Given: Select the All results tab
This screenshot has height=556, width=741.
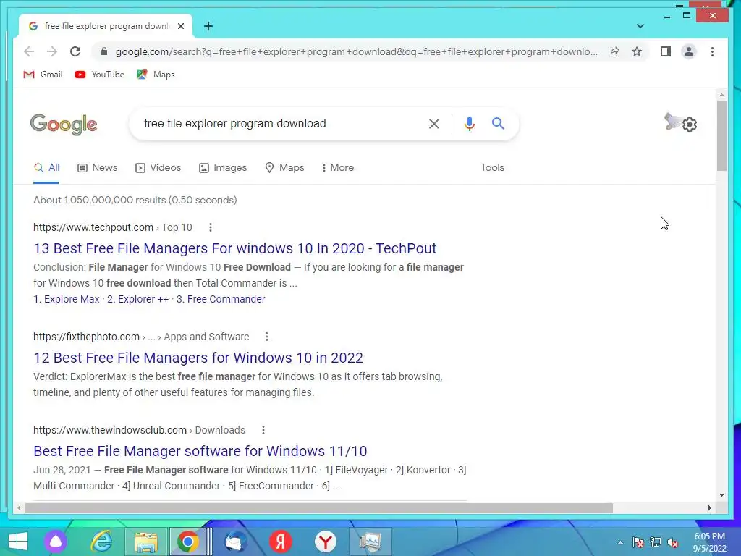Looking at the screenshot, I should (x=46, y=168).
